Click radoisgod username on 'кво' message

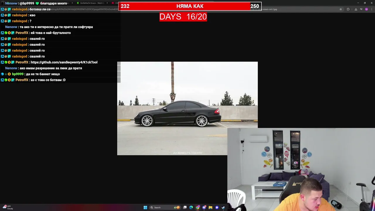click(x=19, y=15)
